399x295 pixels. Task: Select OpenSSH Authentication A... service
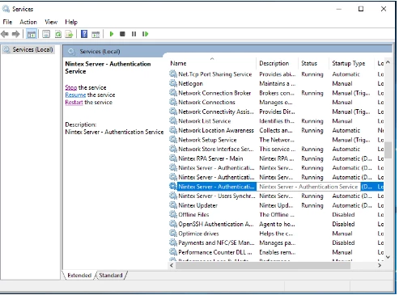pyautogui.click(x=216, y=224)
